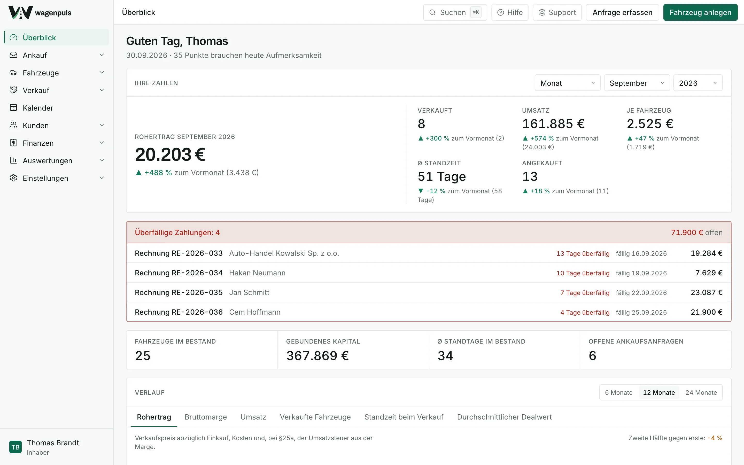Click the Kunden people icon

click(x=13, y=125)
